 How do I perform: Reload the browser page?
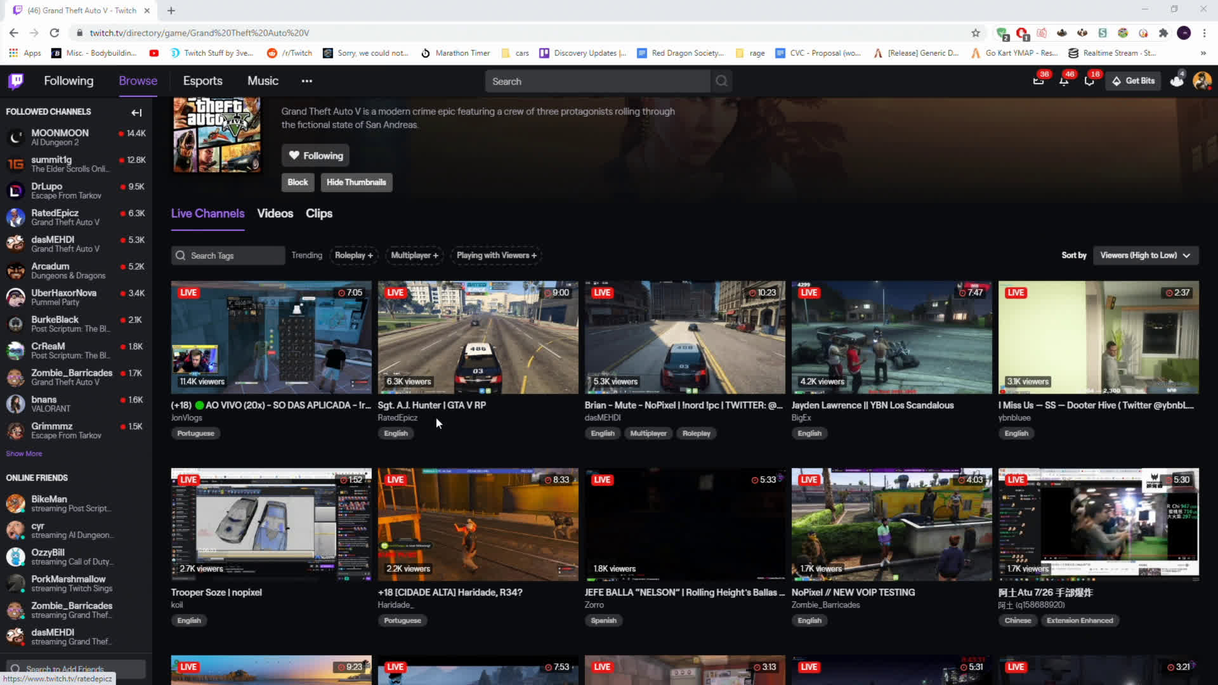pyautogui.click(x=55, y=33)
